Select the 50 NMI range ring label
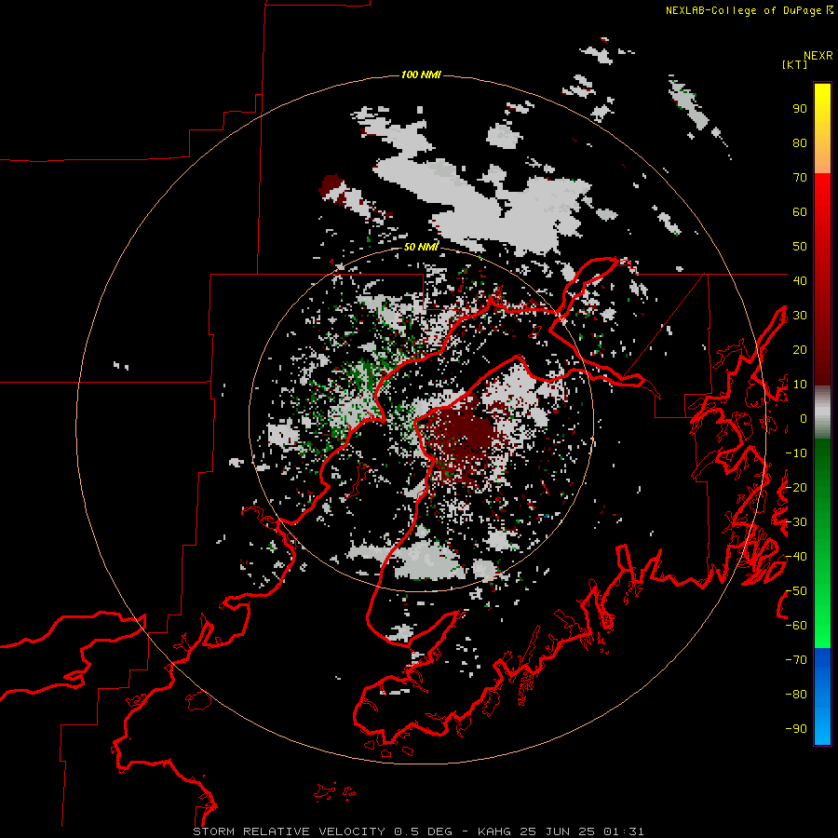This screenshot has height=838, width=838. (421, 247)
